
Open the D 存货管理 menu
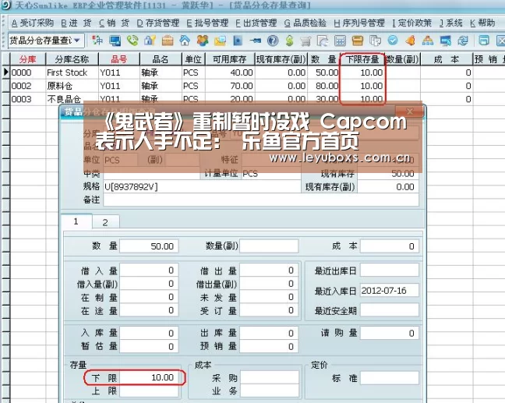coord(158,23)
